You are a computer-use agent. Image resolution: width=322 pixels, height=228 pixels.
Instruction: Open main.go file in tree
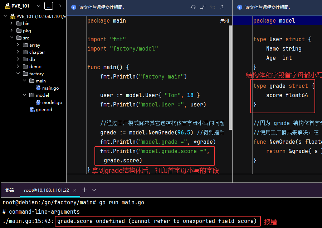(50, 88)
